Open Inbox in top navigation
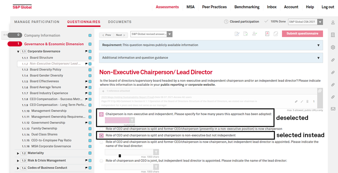The height and width of the screenshot is (173, 338). point(272,7)
